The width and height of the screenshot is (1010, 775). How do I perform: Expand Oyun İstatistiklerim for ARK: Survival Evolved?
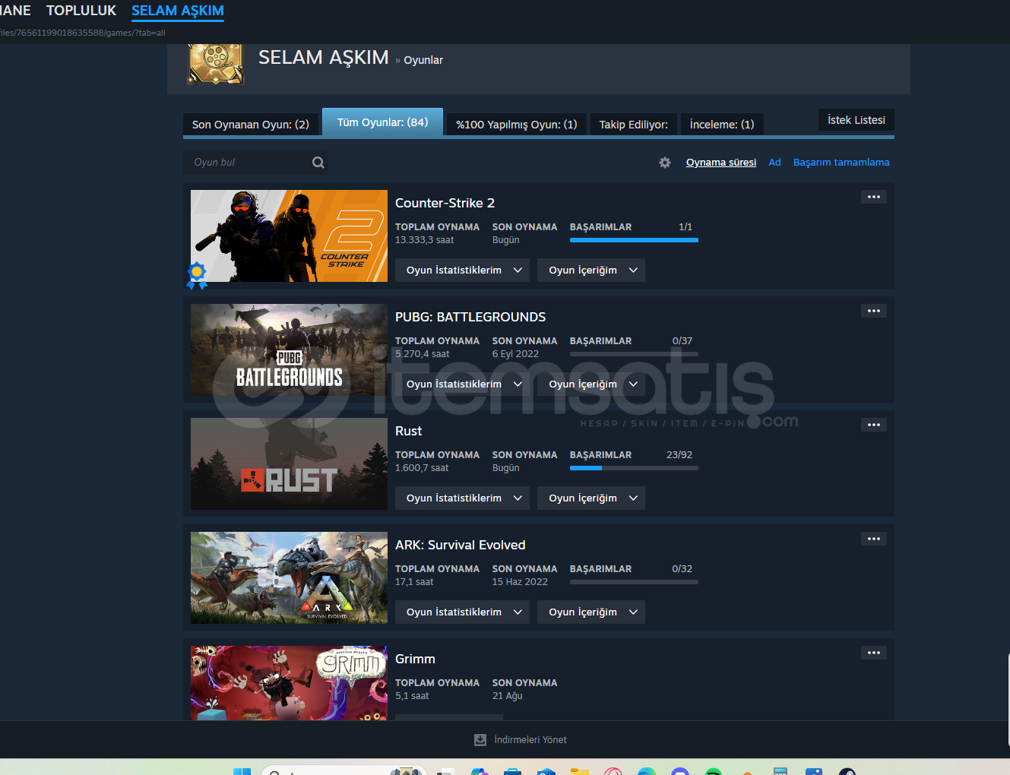pos(463,612)
